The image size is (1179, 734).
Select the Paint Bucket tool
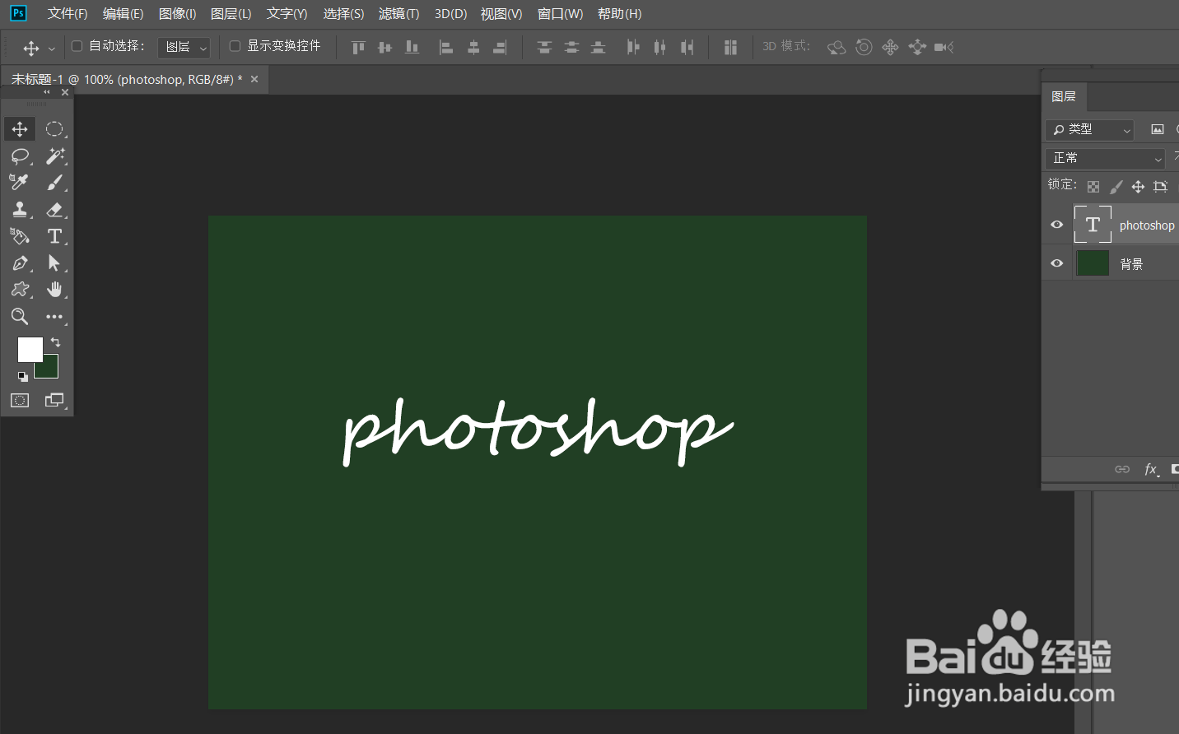20,236
